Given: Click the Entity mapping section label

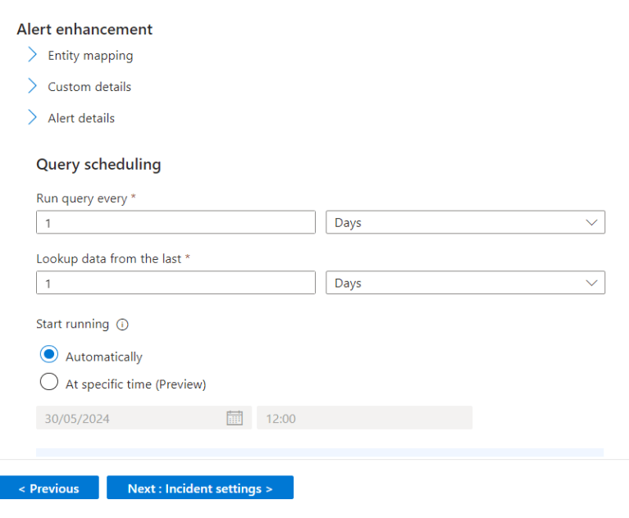Looking at the screenshot, I should pyautogui.click(x=90, y=56).
